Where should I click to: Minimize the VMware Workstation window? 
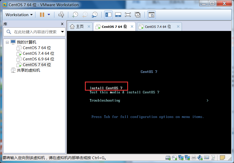pyautogui.click(x=204, y=4)
